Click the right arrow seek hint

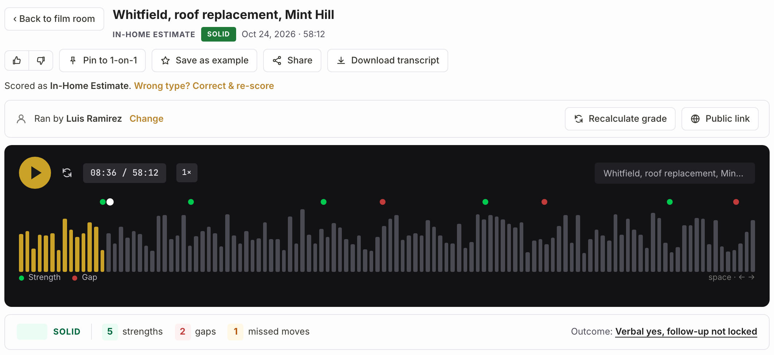[x=751, y=277]
